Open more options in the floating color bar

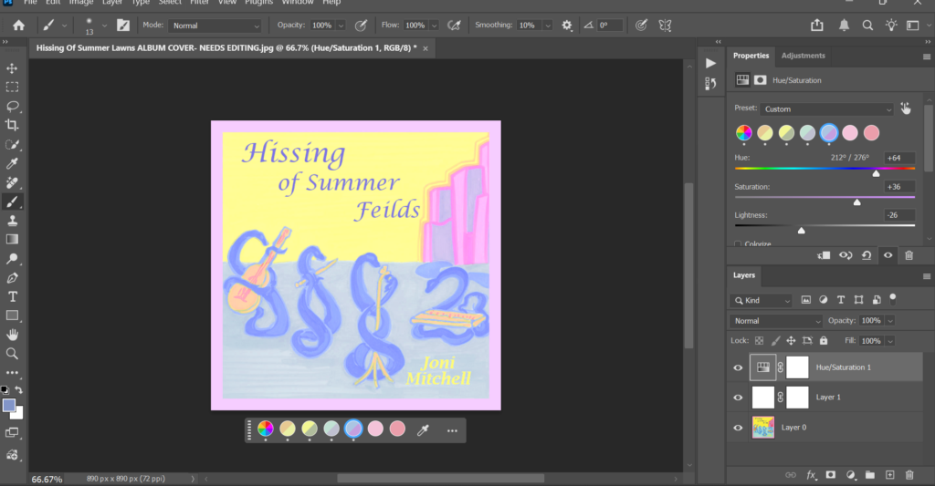tap(452, 430)
